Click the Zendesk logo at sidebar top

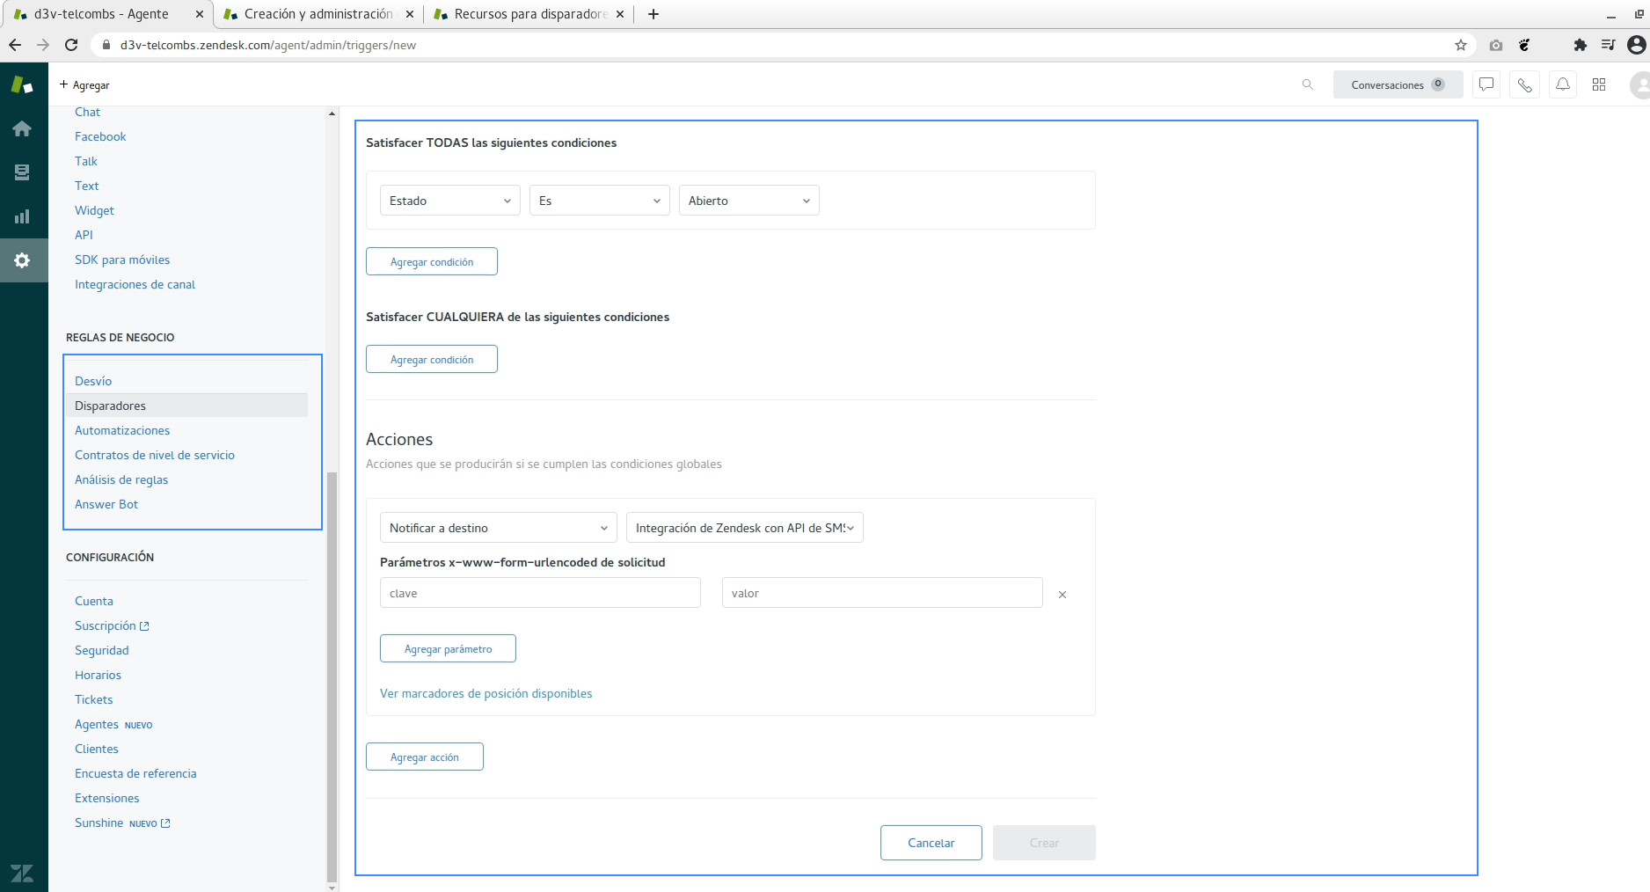[22, 84]
